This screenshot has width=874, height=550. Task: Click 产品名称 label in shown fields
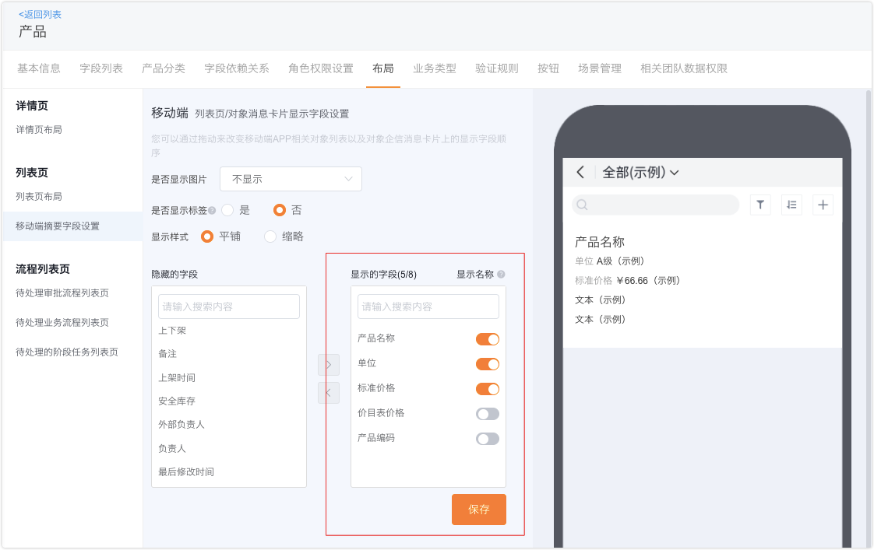click(x=376, y=338)
